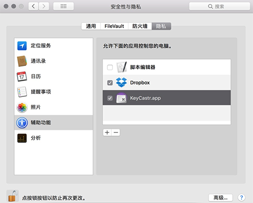Select the 日历 calendar icon

22,77
